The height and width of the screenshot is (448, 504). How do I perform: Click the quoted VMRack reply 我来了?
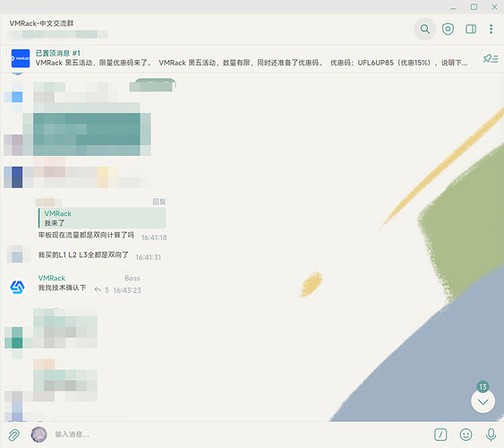click(x=102, y=218)
